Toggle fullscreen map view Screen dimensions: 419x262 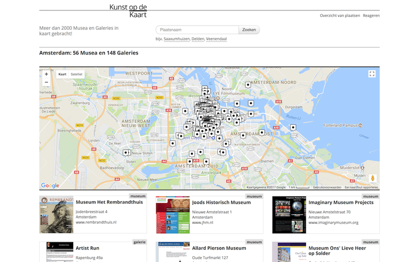372,74
